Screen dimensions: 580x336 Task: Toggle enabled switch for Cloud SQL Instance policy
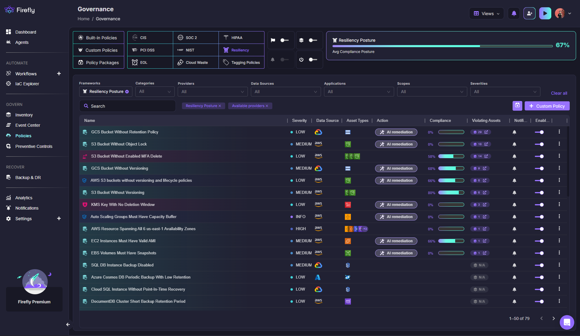(539, 289)
